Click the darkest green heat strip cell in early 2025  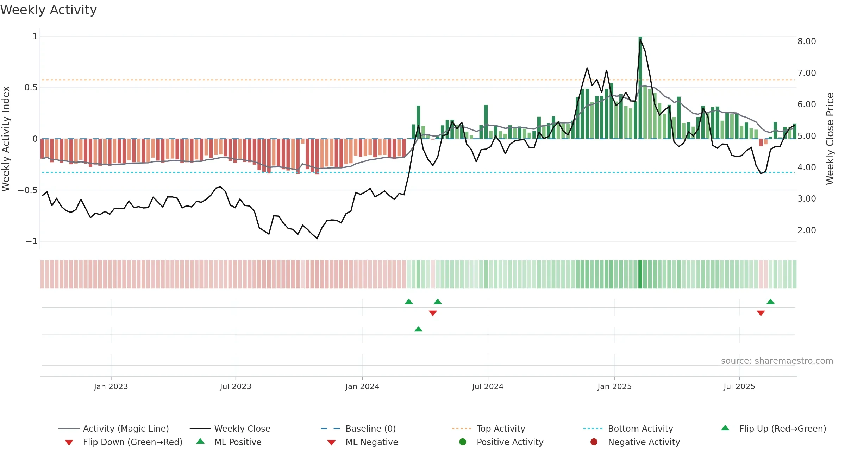click(640, 274)
